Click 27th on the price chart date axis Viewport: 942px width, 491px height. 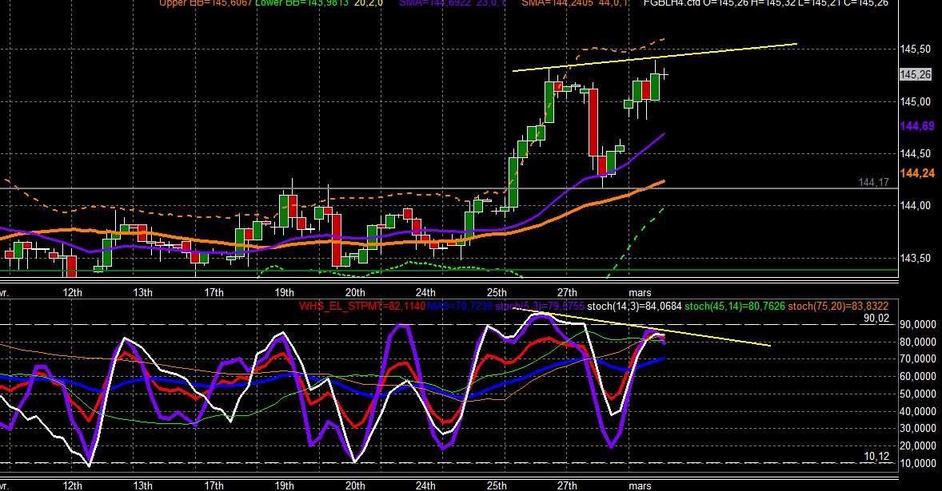(x=566, y=292)
